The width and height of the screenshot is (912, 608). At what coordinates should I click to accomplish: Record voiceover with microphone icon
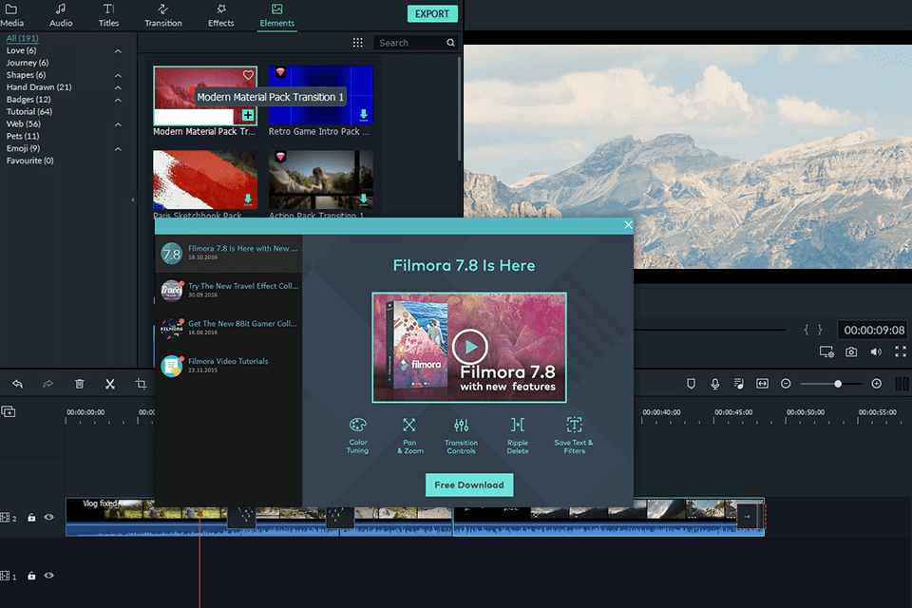[715, 384]
